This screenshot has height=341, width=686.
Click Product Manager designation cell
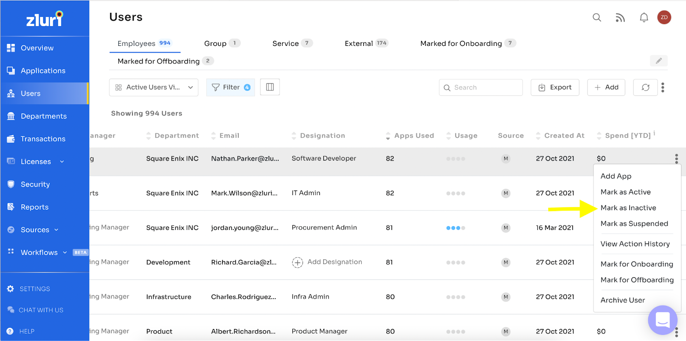pyautogui.click(x=319, y=332)
